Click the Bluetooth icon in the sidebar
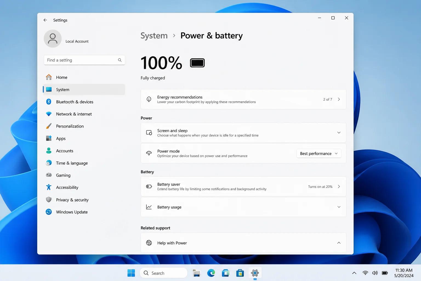The height and width of the screenshot is (281, 421). click(x=49, y=102)
